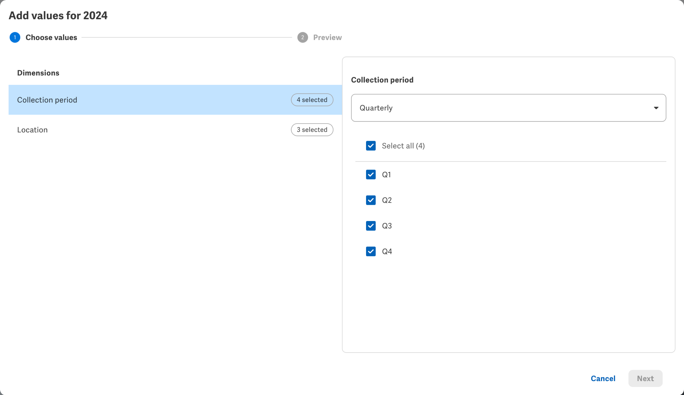Click the Cancel link
This screenshot has width=684, height=395.
pos(603,379)
